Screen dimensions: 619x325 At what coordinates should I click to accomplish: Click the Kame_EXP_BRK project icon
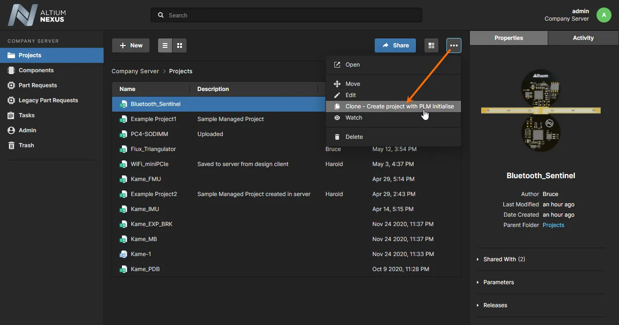pos(123,224)
